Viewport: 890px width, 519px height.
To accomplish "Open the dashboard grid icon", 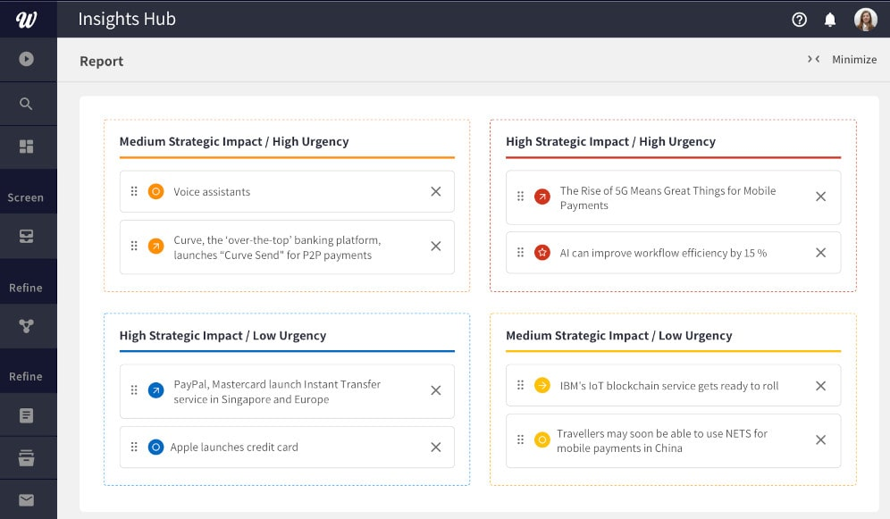I will click(x=26, y=146).
